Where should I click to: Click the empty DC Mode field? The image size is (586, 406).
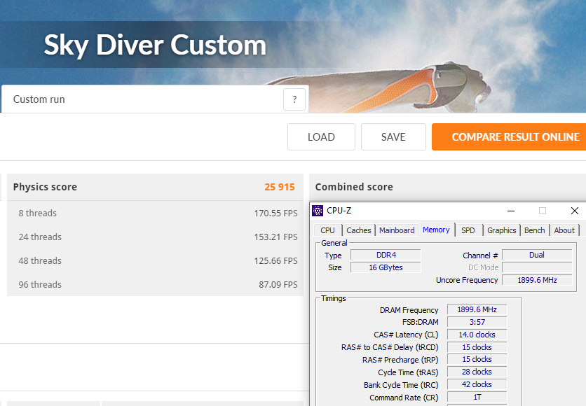[537, 267]
